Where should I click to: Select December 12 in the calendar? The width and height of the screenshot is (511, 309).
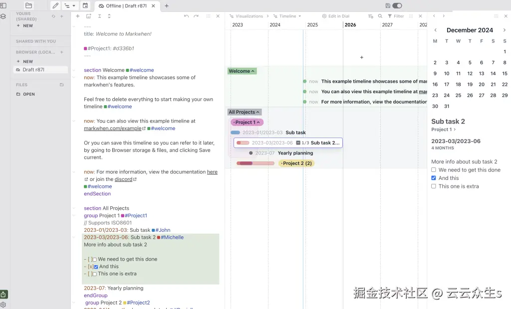[470, 74]
